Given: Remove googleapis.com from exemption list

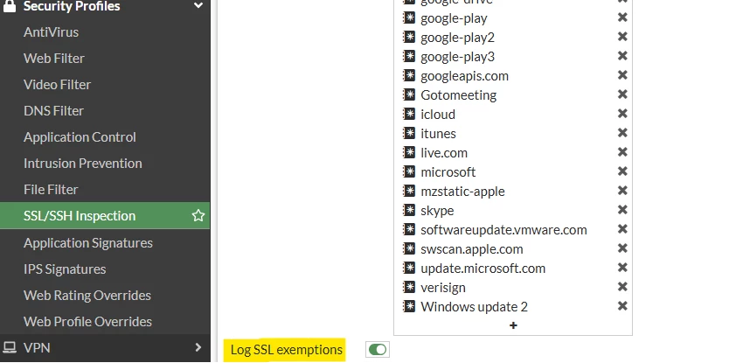Looking at the screenshot, I should [x=622, y=75].
